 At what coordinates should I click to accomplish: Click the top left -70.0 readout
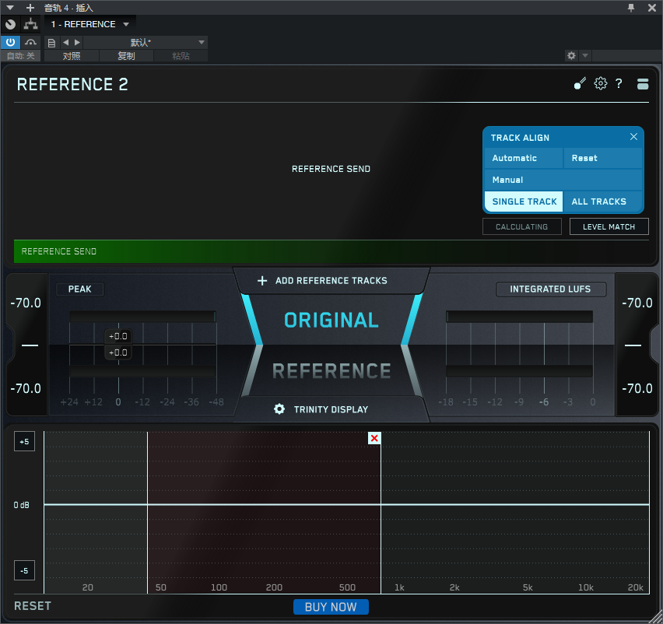click(x=26, y=303)
